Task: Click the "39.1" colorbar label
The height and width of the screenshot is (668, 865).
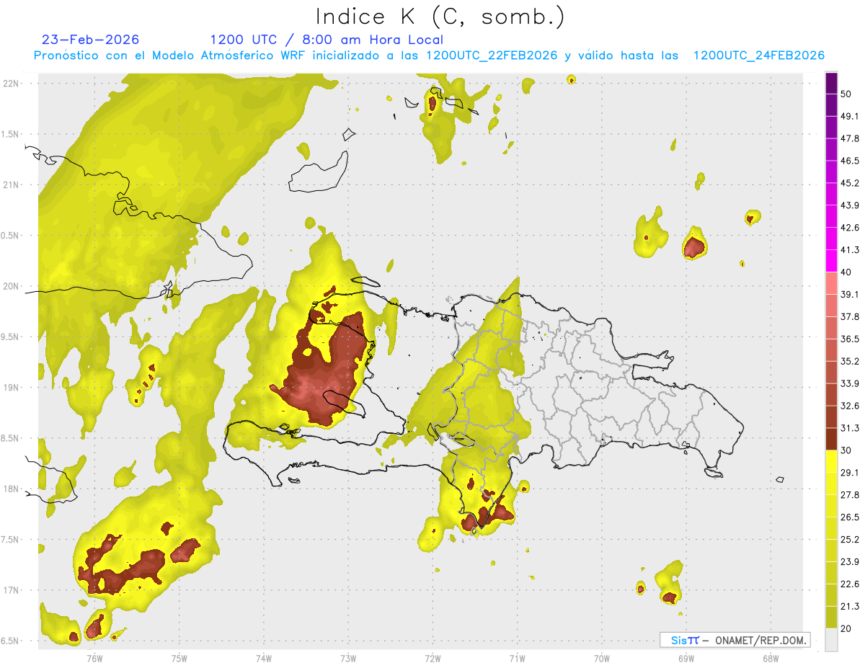Action: tap(850, 294)
